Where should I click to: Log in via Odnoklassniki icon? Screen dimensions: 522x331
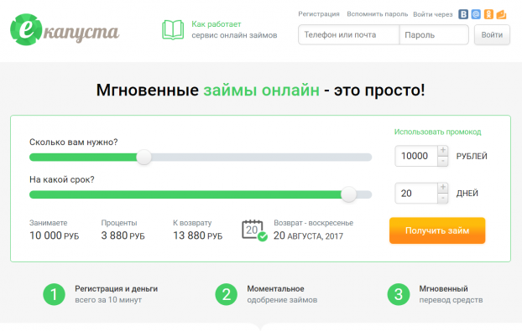pyautogui.click(x=488, y=14)
